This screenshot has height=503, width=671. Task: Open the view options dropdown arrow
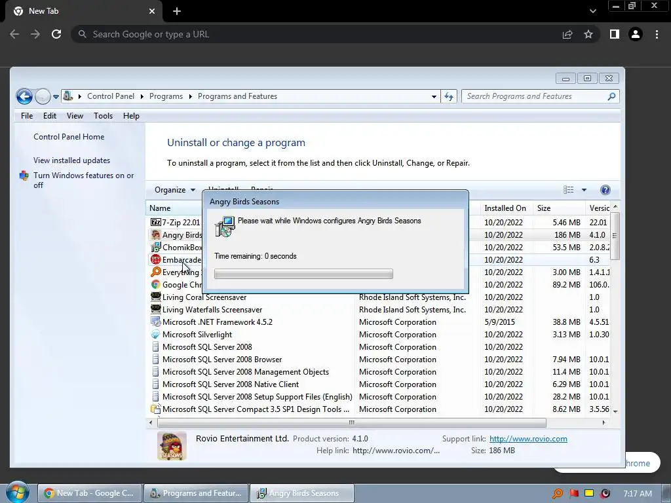click(x=584, y=190)
